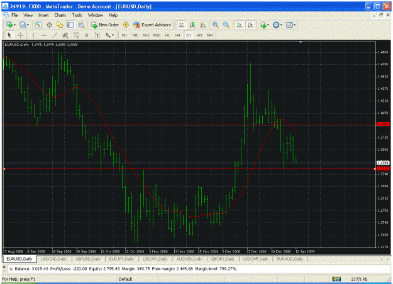Image resolution: width=393 pixels, height=284 pixels.
Task: Set timeframe to M5
Action: 135,35
